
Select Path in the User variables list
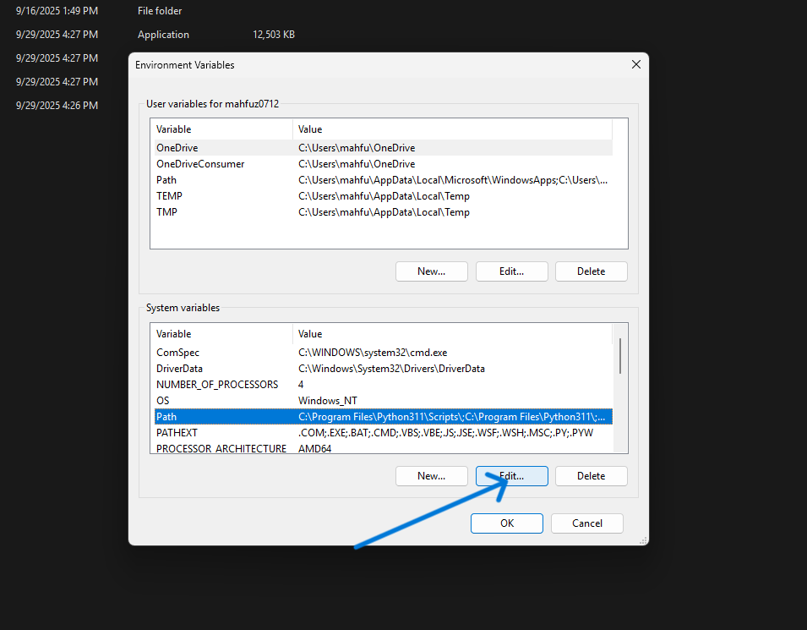point(166,180)
